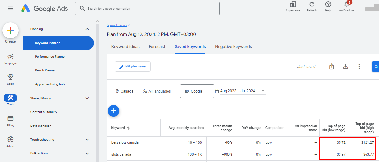Switch to the Forecast tab
Image resolution: width=379 pixels, height=162 pixels.
157,47
